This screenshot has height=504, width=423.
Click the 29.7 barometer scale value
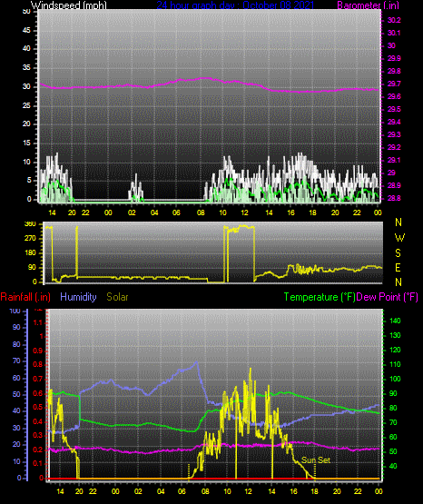coord(394,84)
